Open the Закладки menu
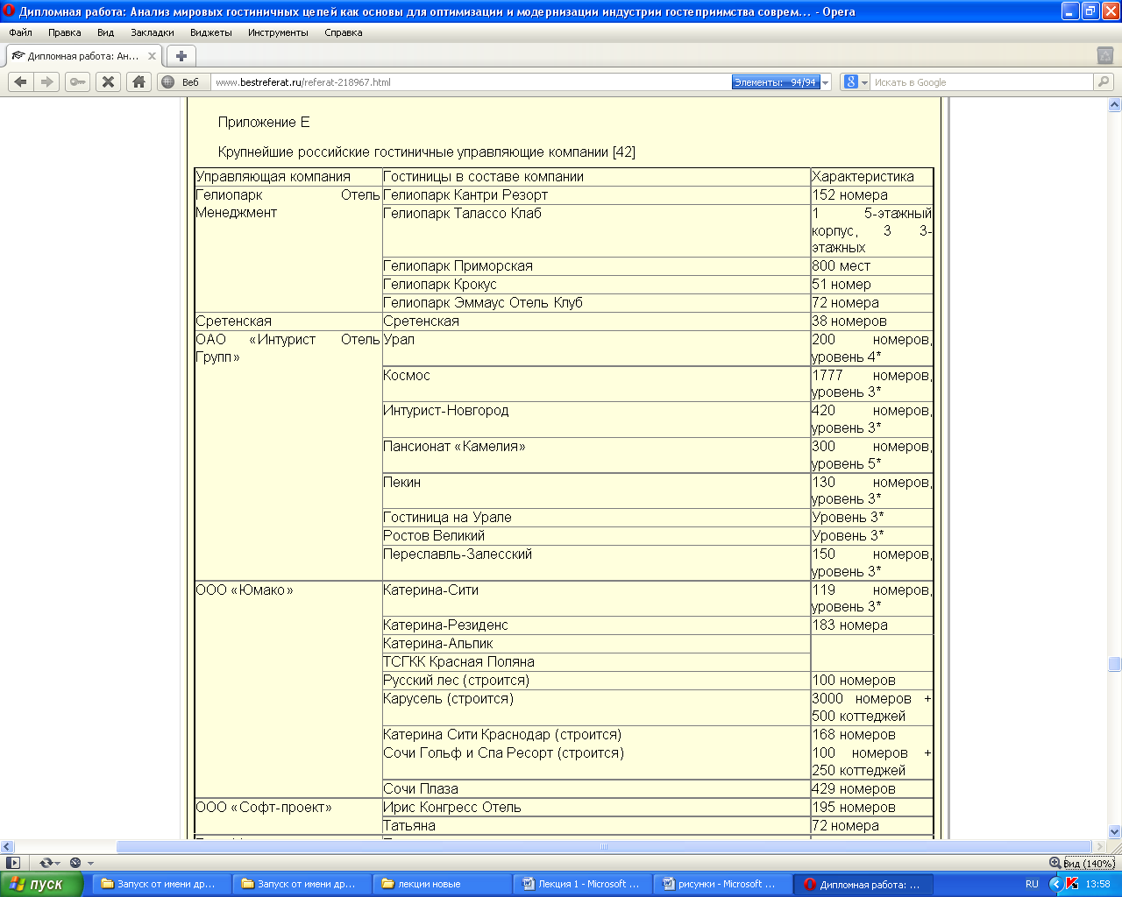Screen dimensions: 1122x897 [153, 32]
